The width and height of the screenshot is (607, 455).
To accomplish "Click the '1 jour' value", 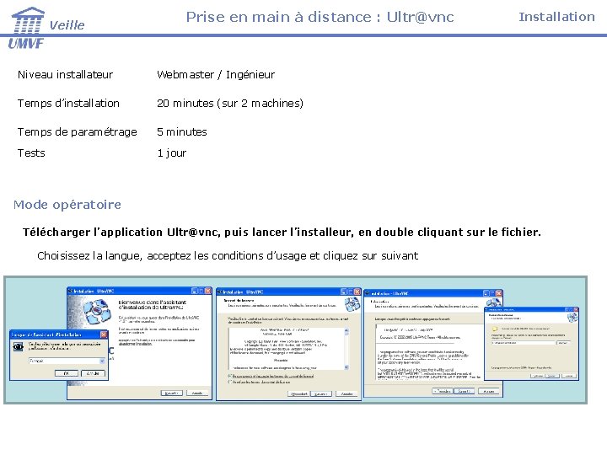I will (x=172, y=153).
